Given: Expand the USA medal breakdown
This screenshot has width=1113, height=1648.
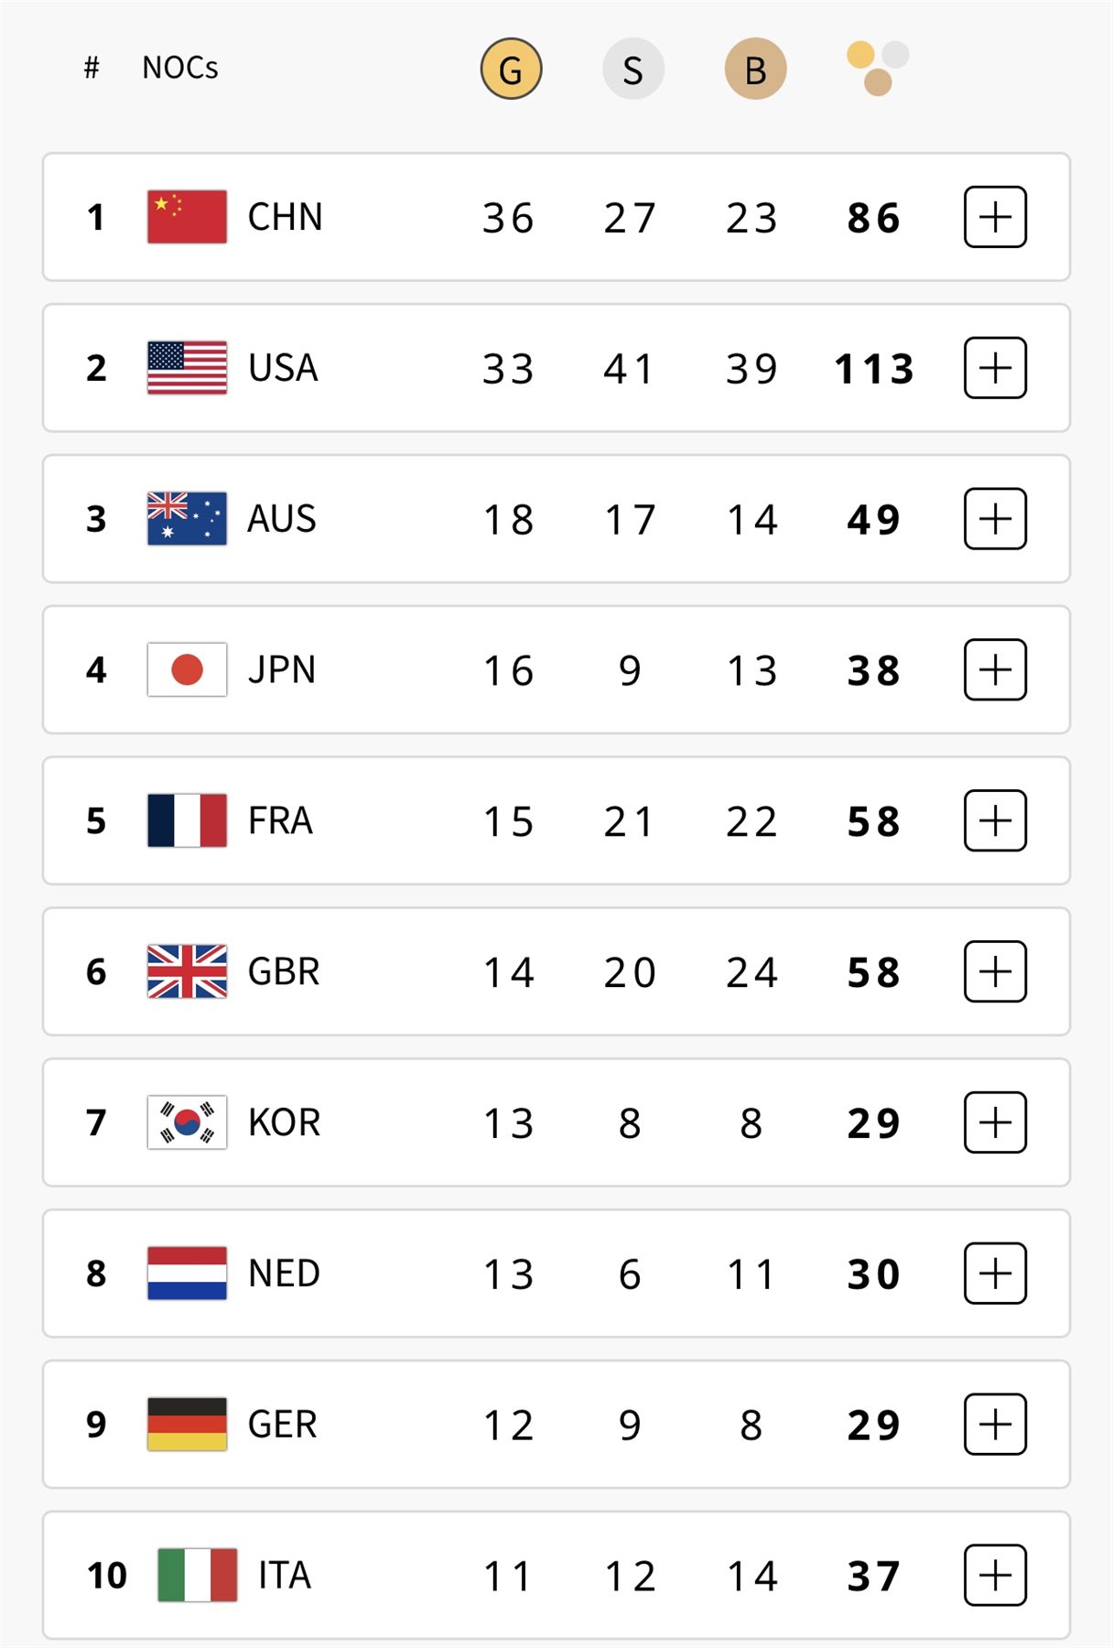Looking at the screenshot, I should click(995, 368).
